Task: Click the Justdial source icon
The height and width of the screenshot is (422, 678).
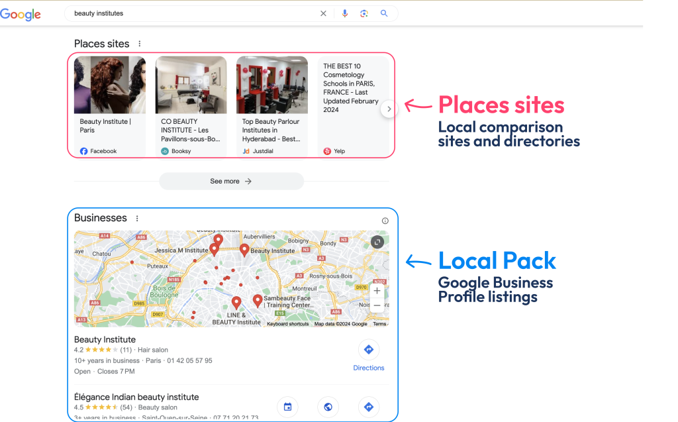Action: coord(246,151)
